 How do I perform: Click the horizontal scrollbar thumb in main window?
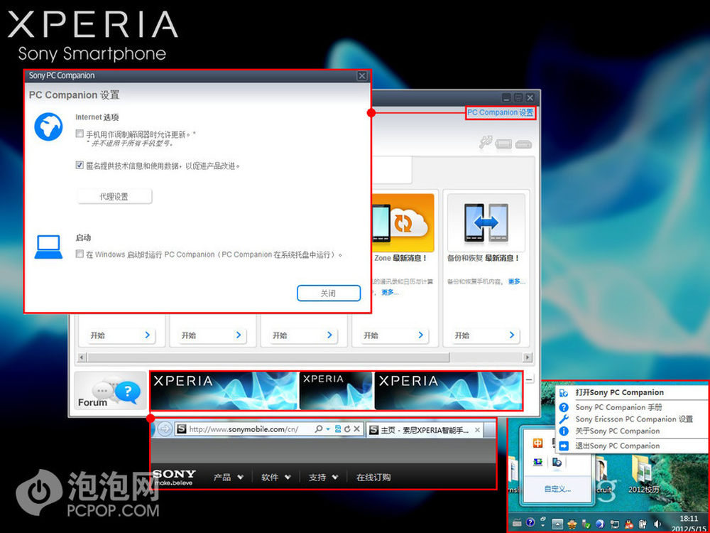pyautogui.click(x=268, y=357)
